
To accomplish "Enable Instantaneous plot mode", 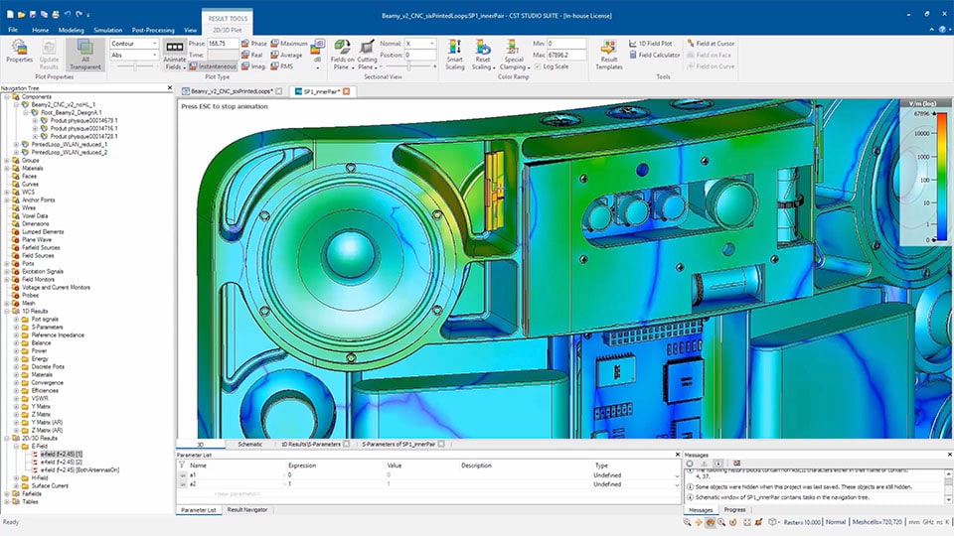I will pos(214,67).
